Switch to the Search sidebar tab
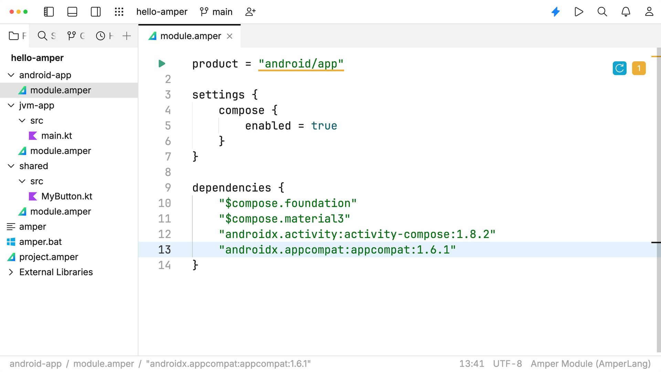 [47, 36]
